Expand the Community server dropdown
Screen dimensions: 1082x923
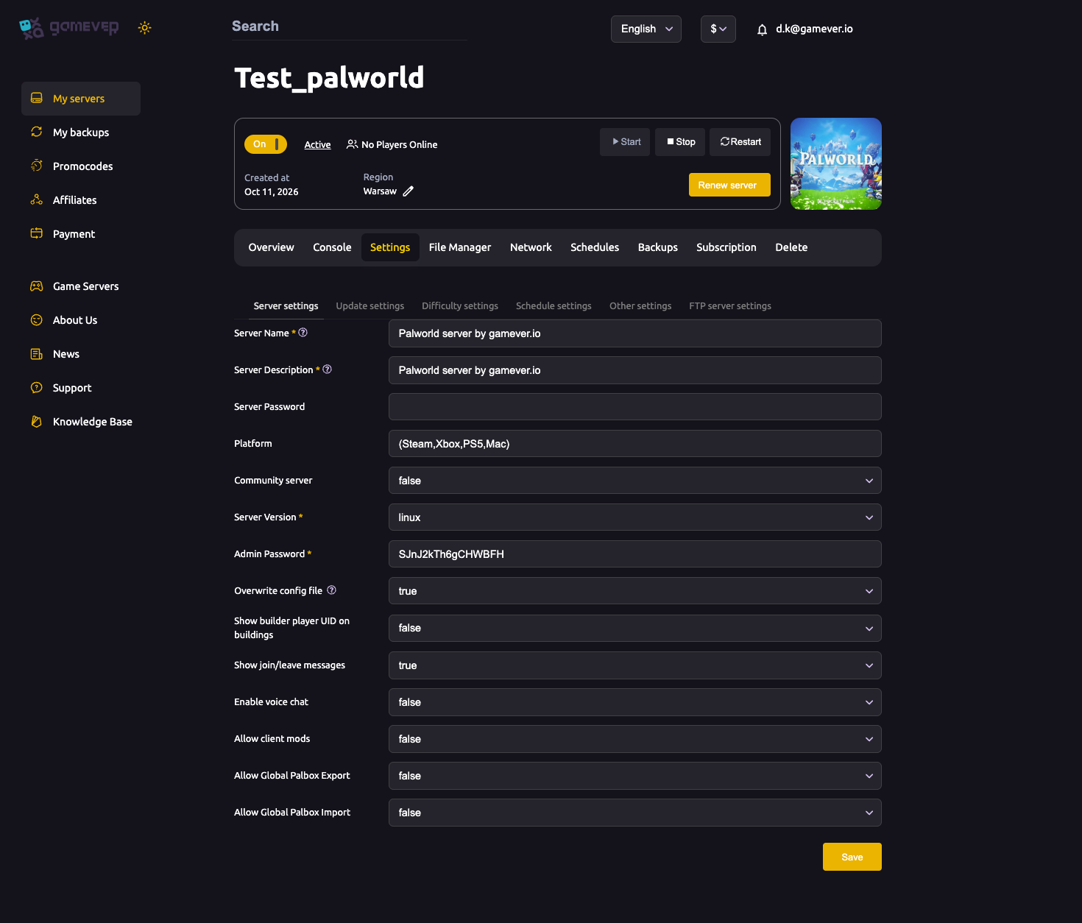(x=635, y=481)
